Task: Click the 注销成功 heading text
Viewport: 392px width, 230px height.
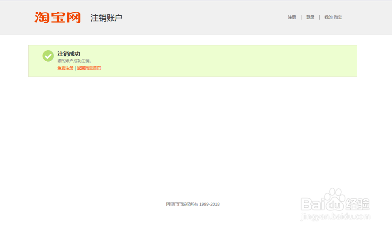Action: (x=68, y=53)
